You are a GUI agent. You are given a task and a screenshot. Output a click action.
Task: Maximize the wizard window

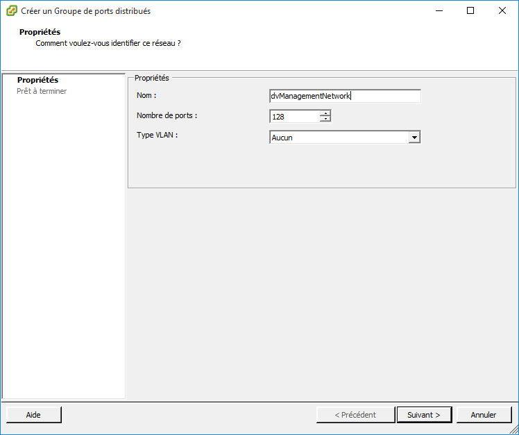tap(470, 11)
